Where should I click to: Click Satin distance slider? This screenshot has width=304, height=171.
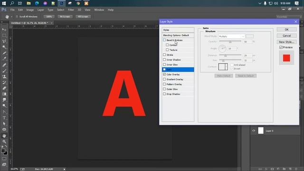coord(230,55)
